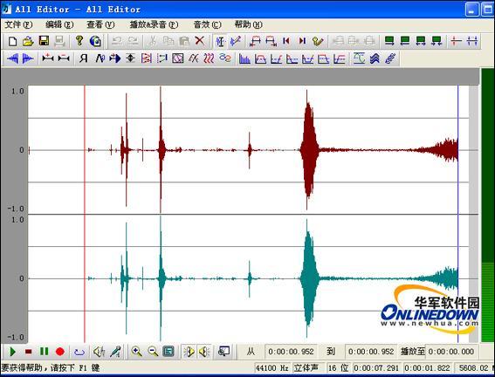Viewport: 495px width, 377px height.
Task: Select the reverse effect icon (Я)
Action: tap(83, 58)
